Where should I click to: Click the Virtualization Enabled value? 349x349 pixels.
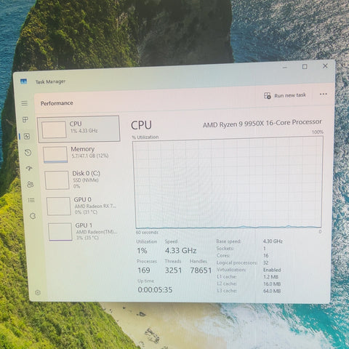pos(272,270)
